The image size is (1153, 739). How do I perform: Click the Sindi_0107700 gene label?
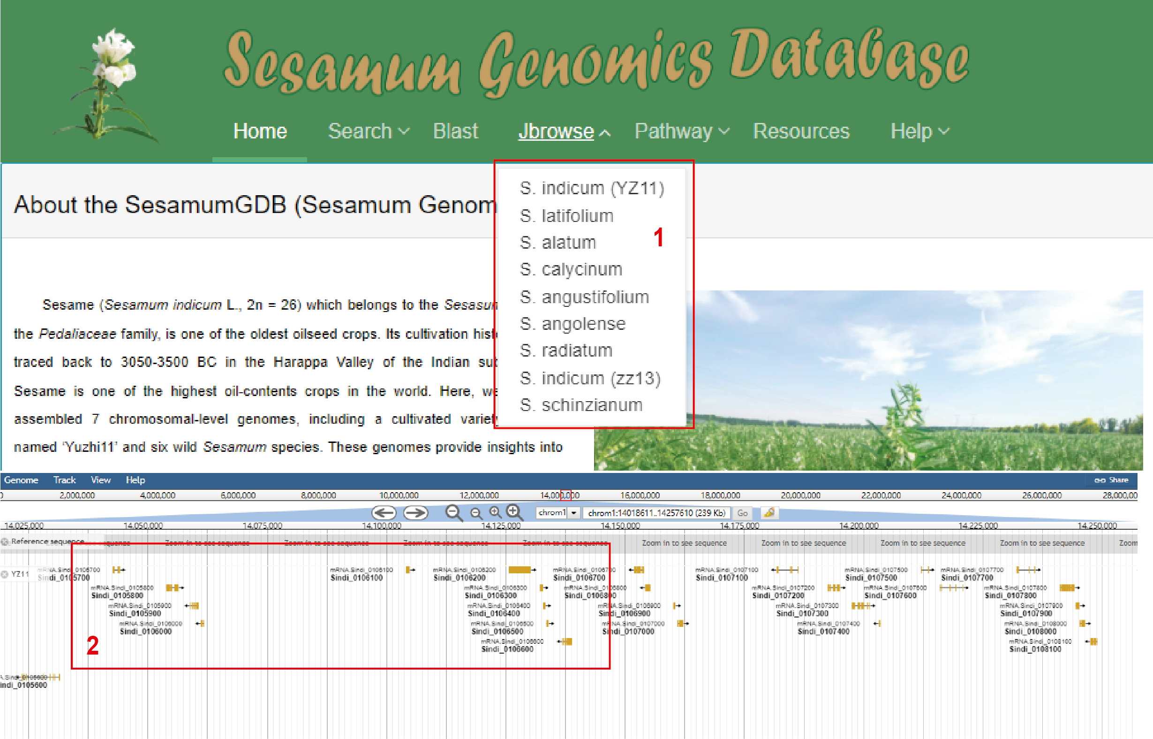click(967, 578)
